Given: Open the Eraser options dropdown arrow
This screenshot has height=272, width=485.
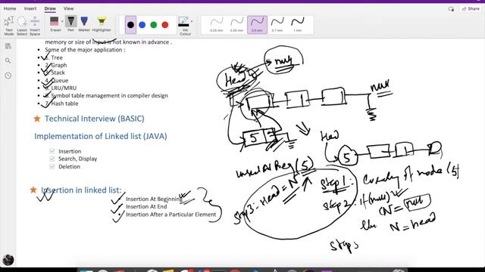Looking at the screenshot, I should coord(62,22).
